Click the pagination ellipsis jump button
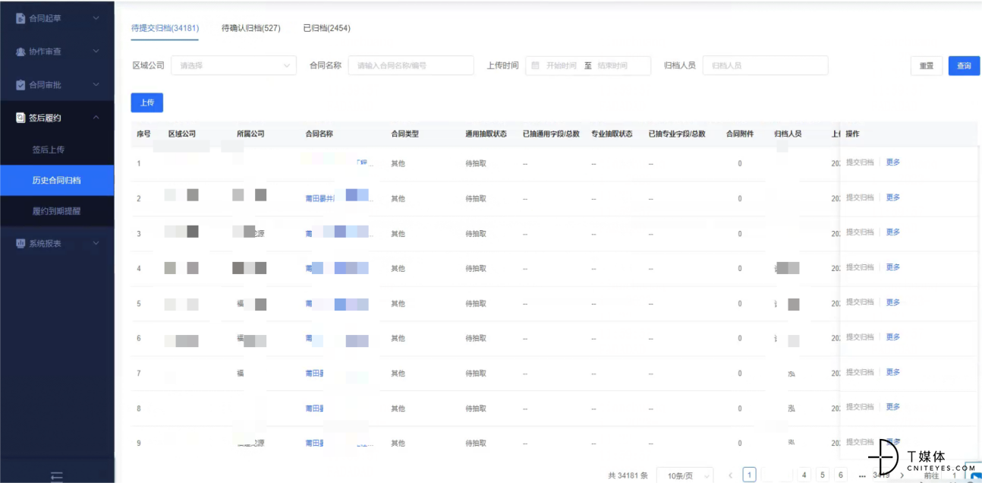 pos(862,475)
